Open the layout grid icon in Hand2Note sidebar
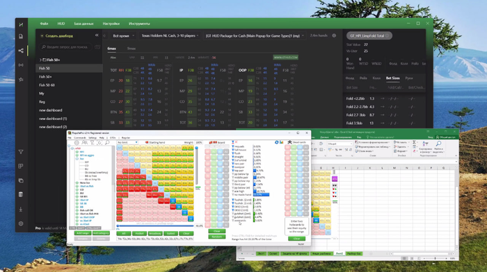Image resolution: width=487 pixels, height=272 pixels. [21, 167]
